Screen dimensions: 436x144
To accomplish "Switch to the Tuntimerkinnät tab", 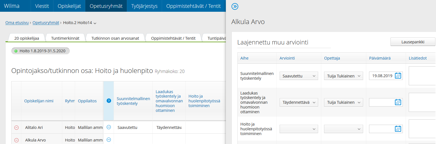I will coord(65,38).
